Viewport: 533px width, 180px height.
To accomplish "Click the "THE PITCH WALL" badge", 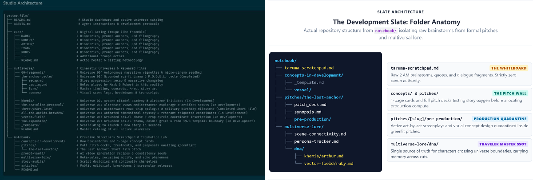I will (x=510, y=94).
